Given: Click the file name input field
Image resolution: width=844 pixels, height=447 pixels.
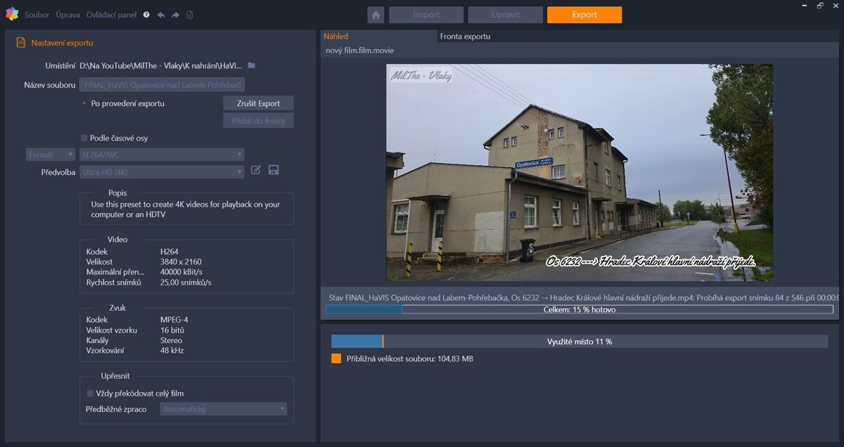Looking at the screenshot, I should (162, 85).
